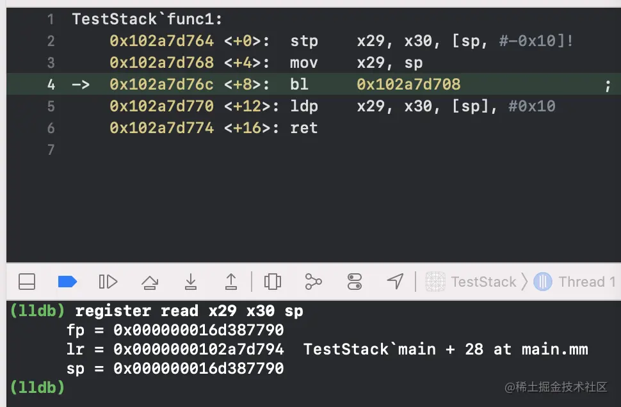This screenshot has width=621, height=407.
Task: Open the Simulate Location arrow menu
Action: tap(395, 282)
